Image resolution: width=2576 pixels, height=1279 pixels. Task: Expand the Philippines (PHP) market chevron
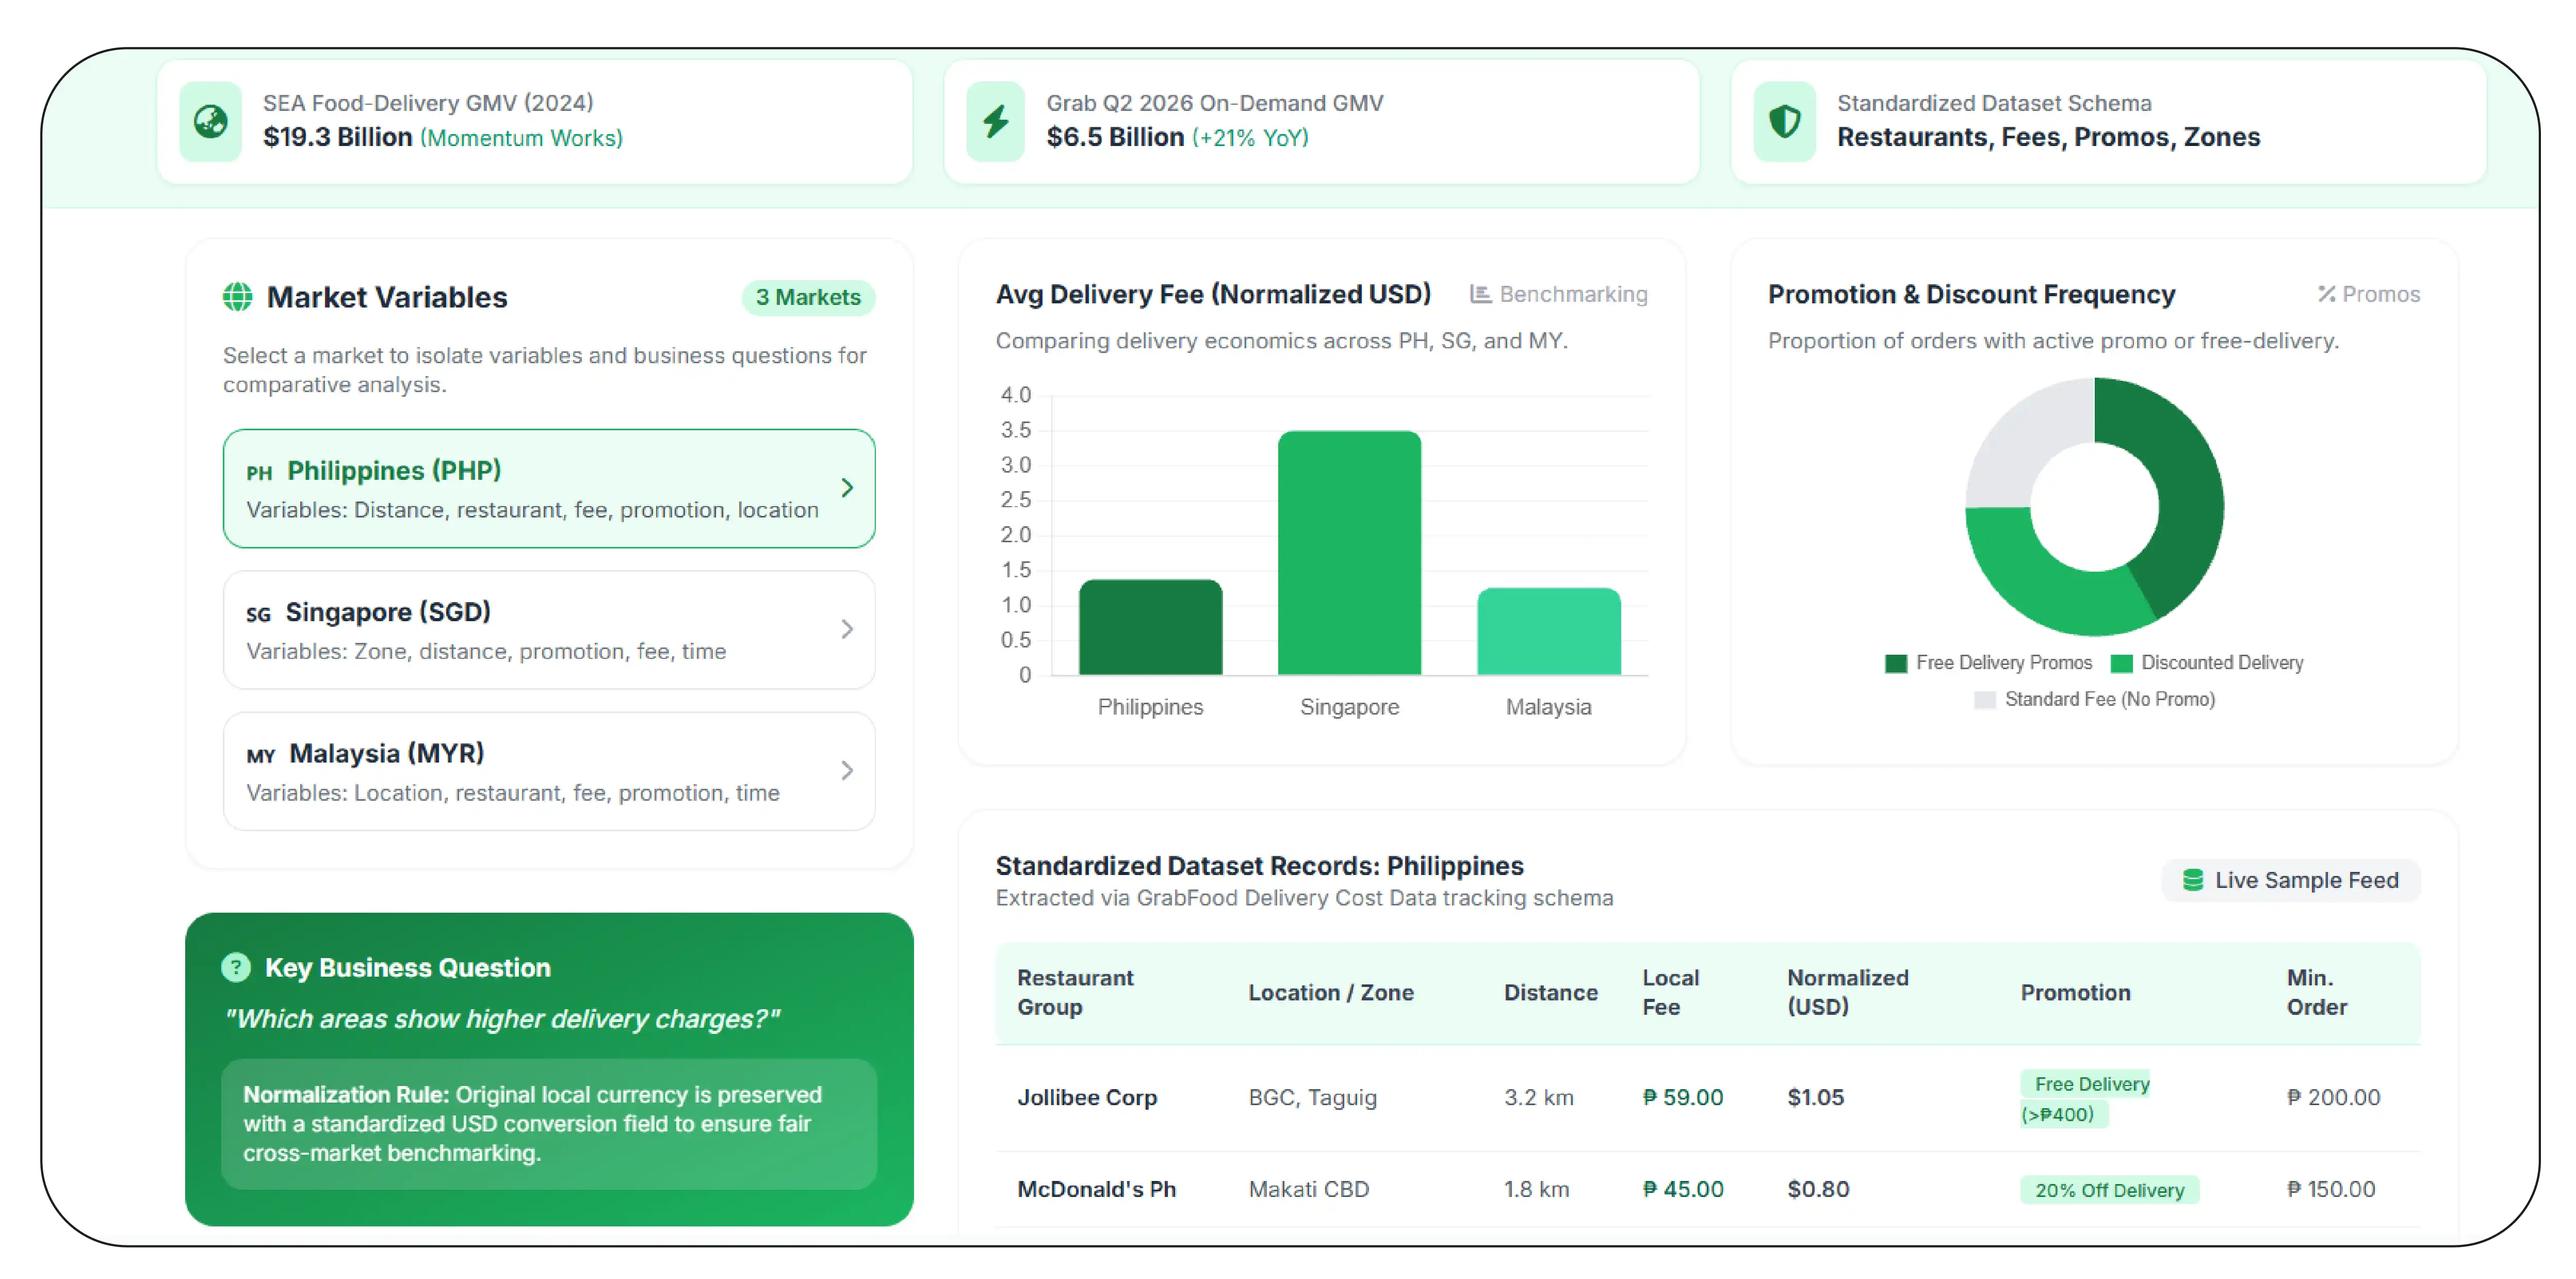(x=847, y=488)
